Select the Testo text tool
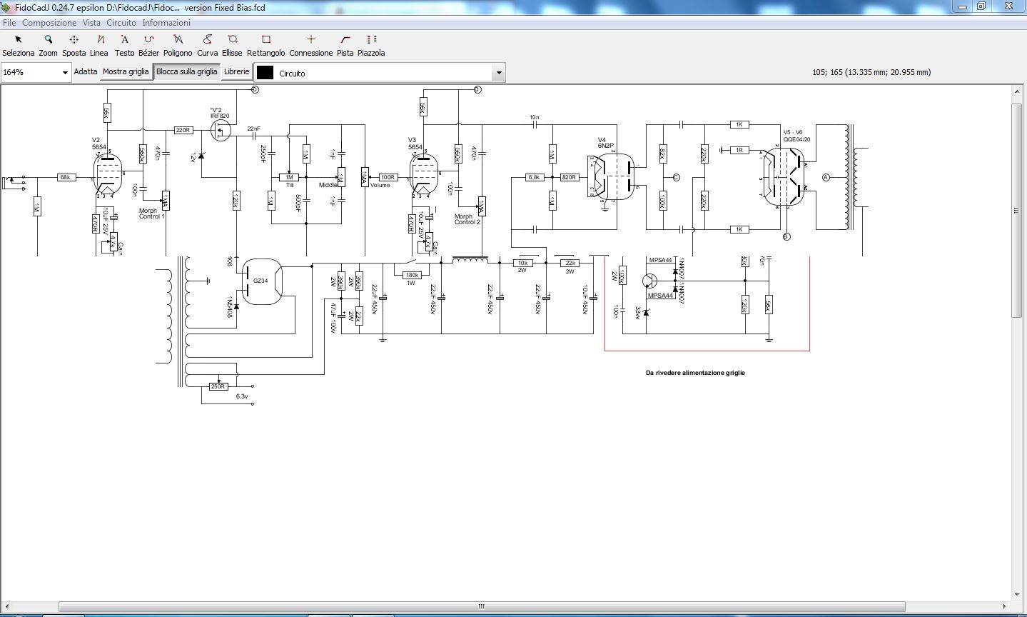The width and height of the screenshot is (1027, 617). [124, 45]
